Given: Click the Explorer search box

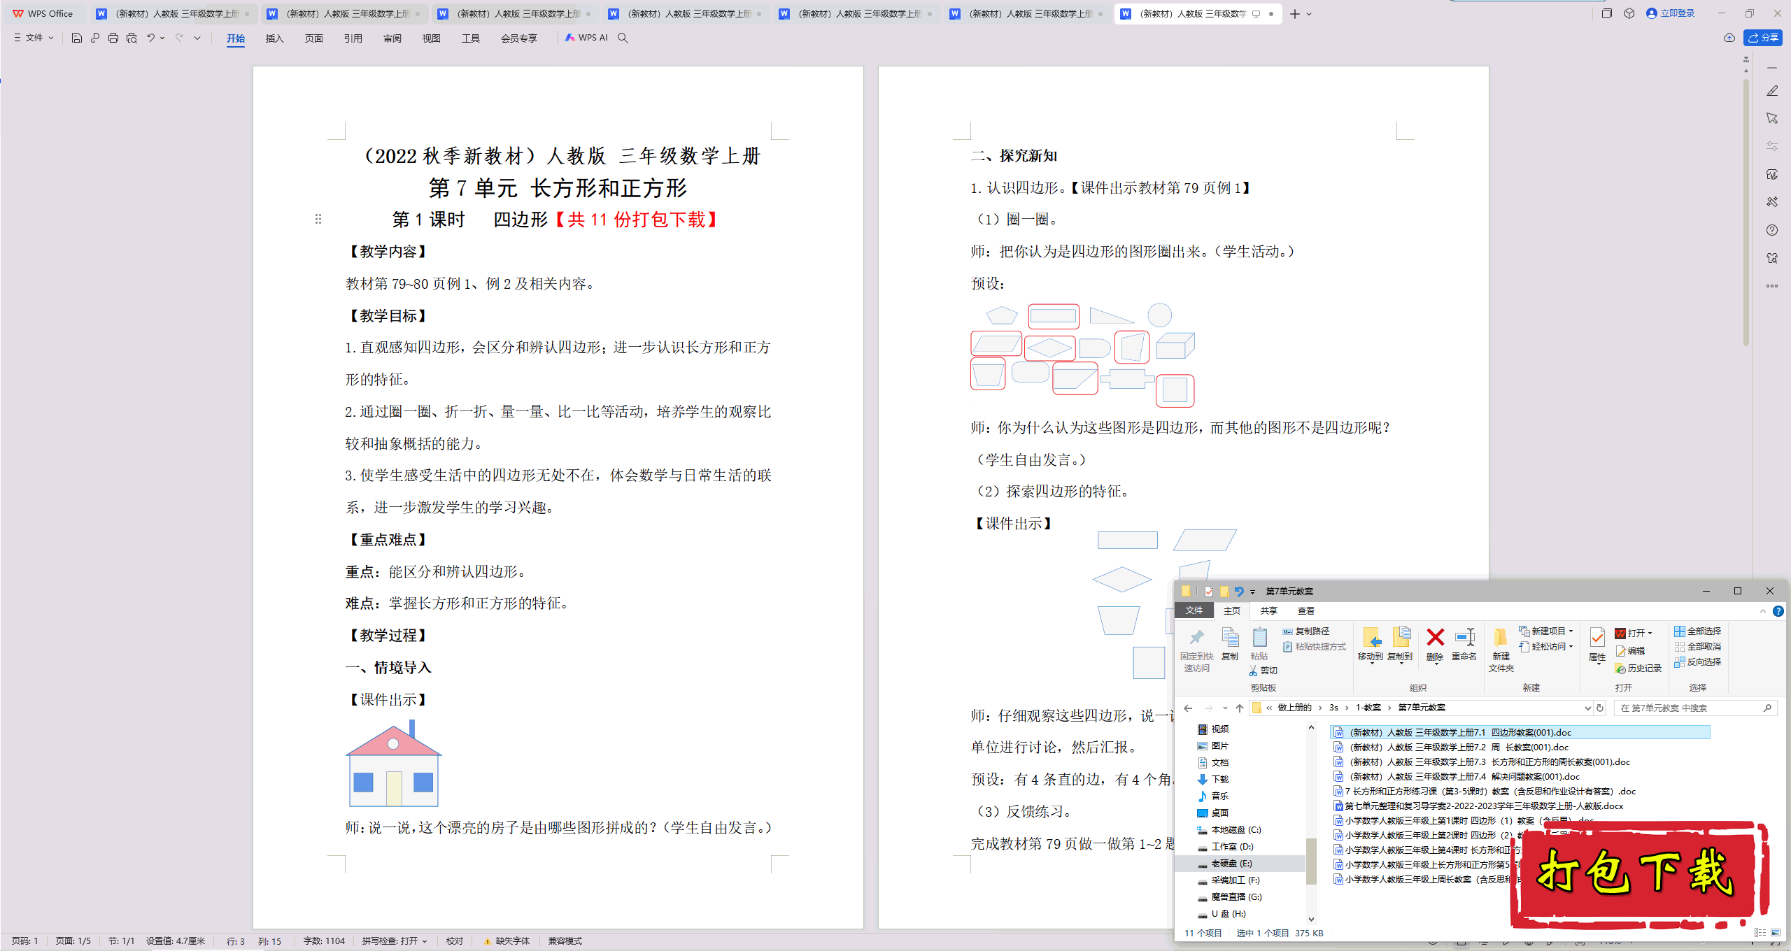Looking at the screenshot, I should pos(1694,708).
